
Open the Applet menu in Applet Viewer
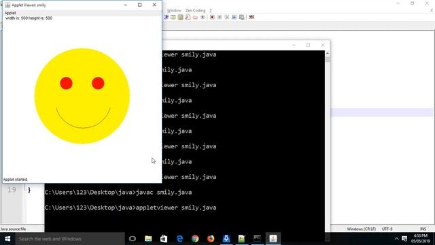(x=10, y=13)
